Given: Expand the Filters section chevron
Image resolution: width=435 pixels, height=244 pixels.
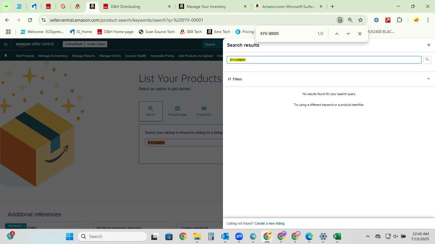Looking at the screenshot, I should [428, 79].
